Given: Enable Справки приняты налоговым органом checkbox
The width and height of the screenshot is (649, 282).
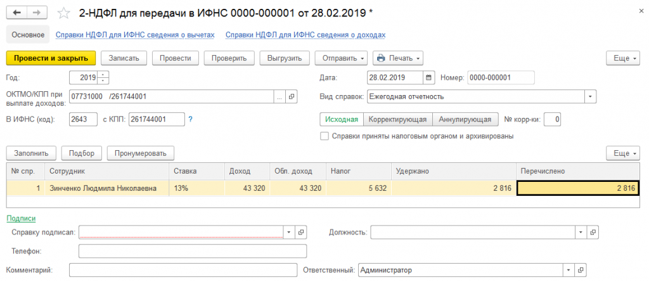Looking at the screenshot, I should click(x=325, y=136).
